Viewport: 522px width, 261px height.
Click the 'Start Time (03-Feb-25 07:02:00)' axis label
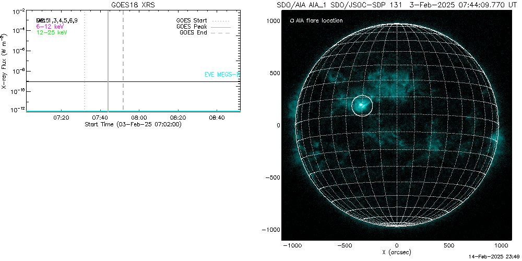tap(133, 124)
